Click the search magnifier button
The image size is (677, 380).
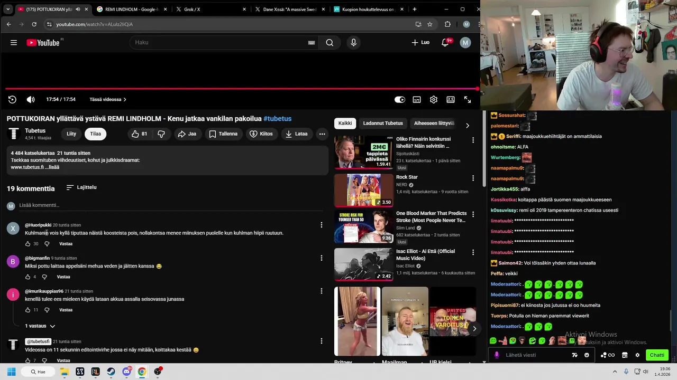[x=330, y=43]
